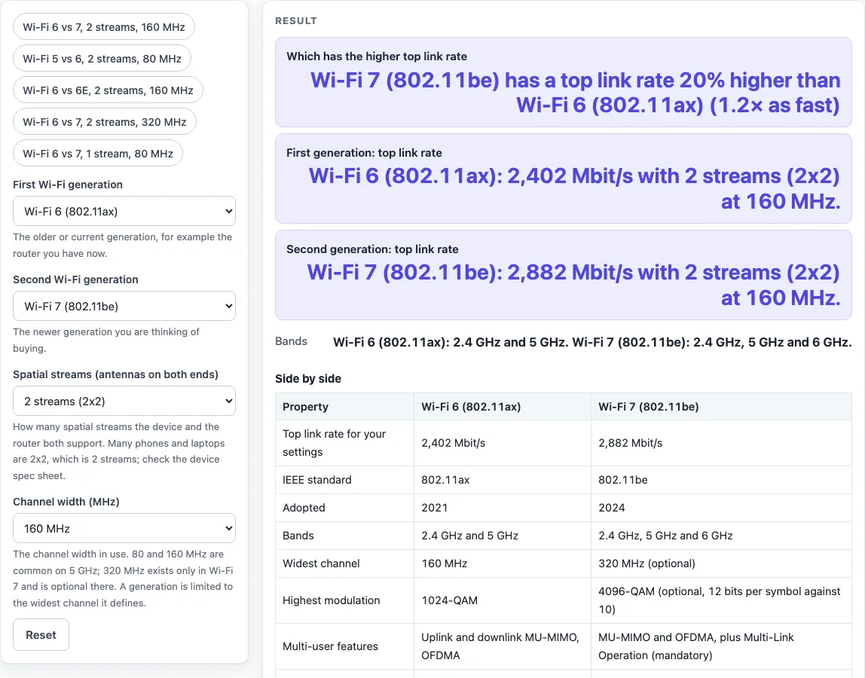Viewport: 865px width, 678px height.
Task: Apply preset Wi-Fi 6 vs 6E, 2 streams, 160 MHz
Action: point(109,90)
